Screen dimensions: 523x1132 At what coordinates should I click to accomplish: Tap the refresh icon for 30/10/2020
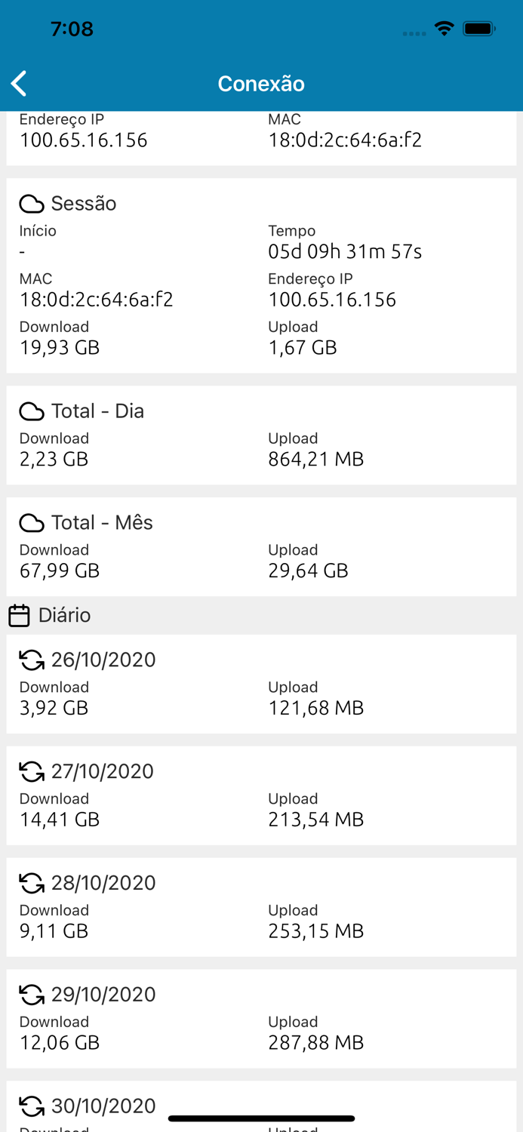(32, 1106)
